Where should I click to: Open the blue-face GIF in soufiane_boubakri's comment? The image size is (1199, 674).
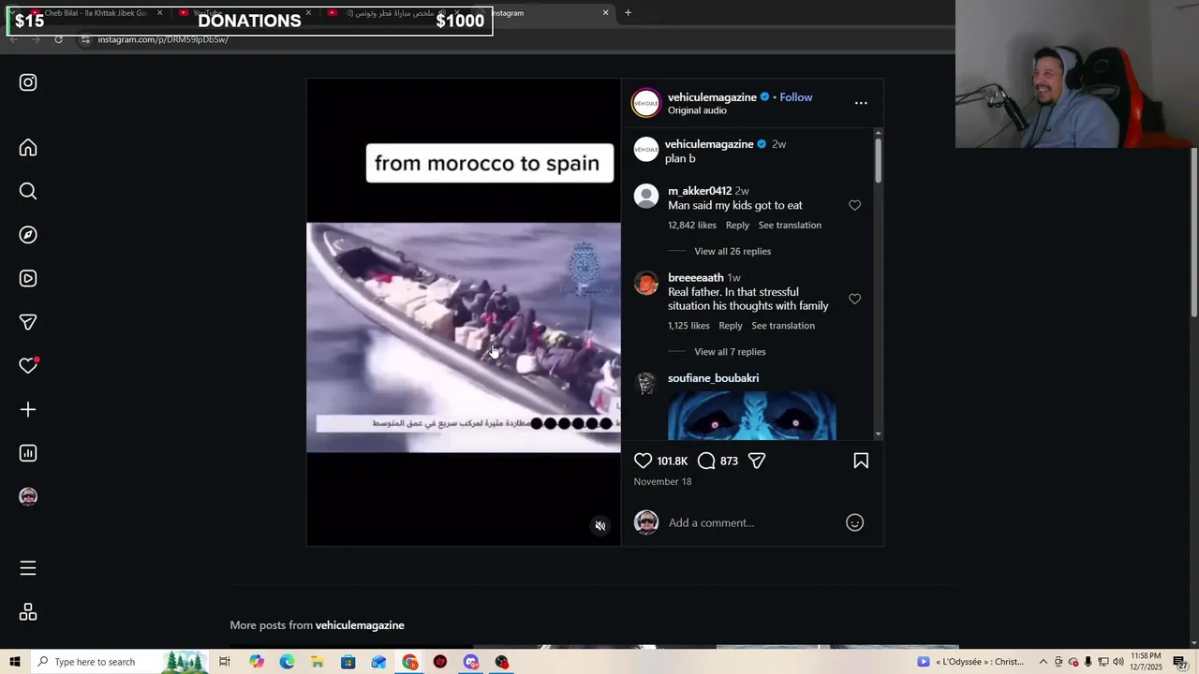[751, 416]
